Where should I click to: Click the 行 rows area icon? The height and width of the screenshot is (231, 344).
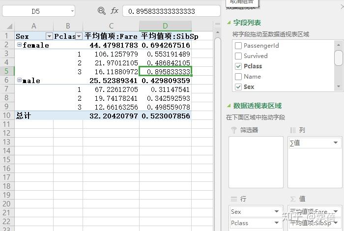tap(234, 199)
